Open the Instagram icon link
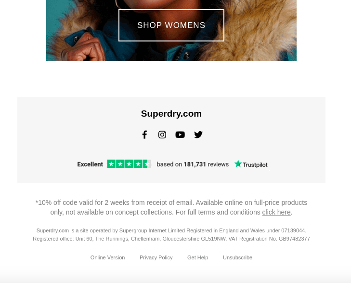The width and height of the screenshot is (351, 283). click(162, 135)
